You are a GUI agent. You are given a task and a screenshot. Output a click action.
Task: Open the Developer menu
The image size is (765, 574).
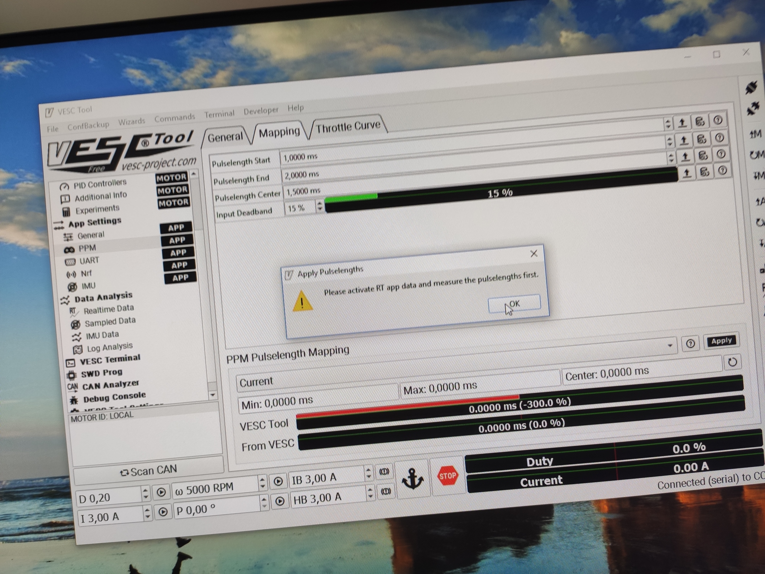pos(261,111)
